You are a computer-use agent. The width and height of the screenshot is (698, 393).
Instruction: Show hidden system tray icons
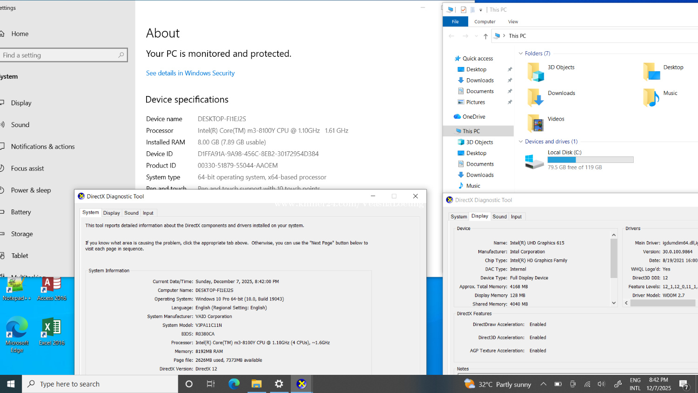[x=543, y=384]
